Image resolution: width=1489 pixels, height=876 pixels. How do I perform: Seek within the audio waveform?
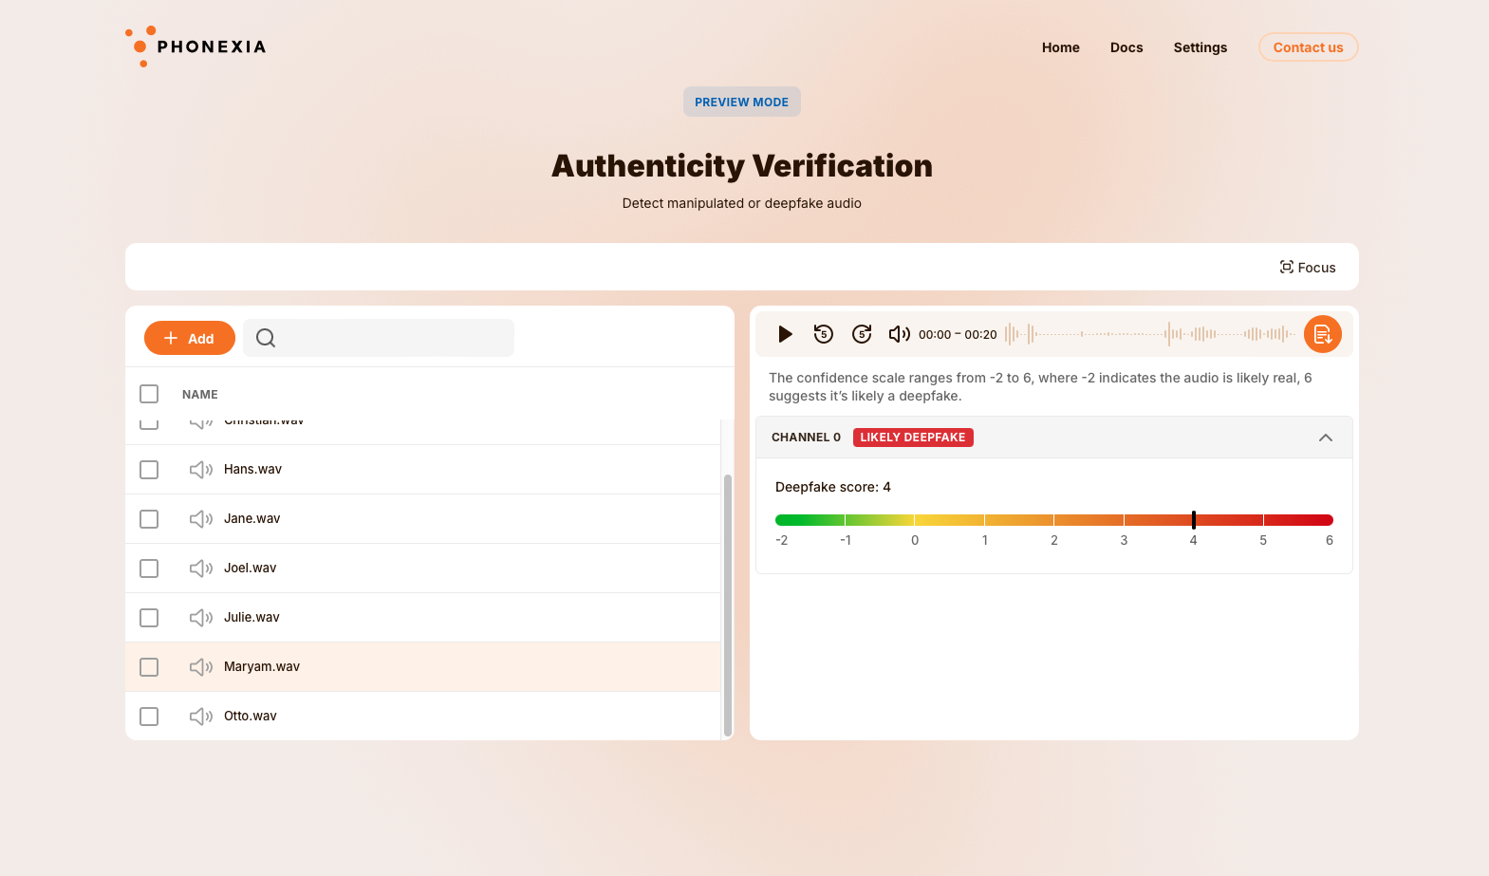coord(1150,334)
